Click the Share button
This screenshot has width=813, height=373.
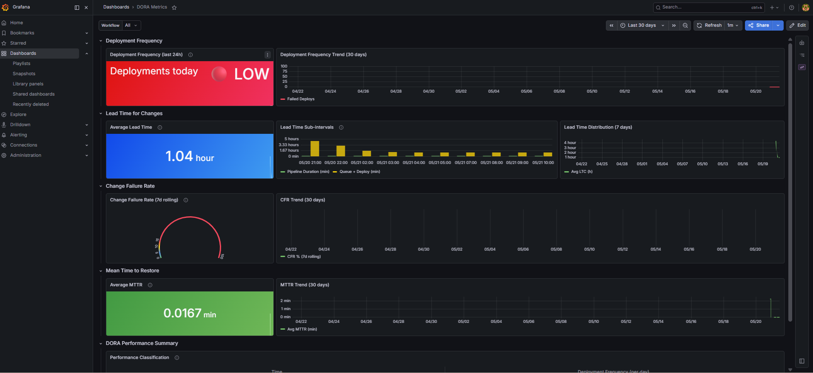click(x=759, y=25)
